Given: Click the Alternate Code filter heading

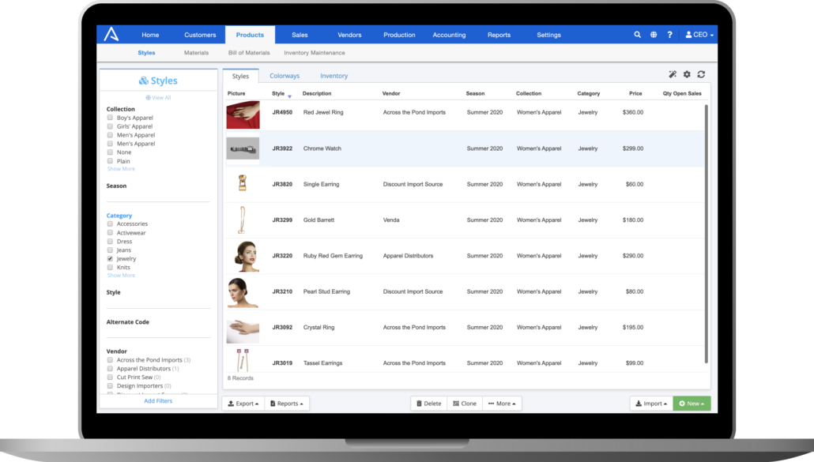Looking at the screenshot, I should [x=128, y=322].
